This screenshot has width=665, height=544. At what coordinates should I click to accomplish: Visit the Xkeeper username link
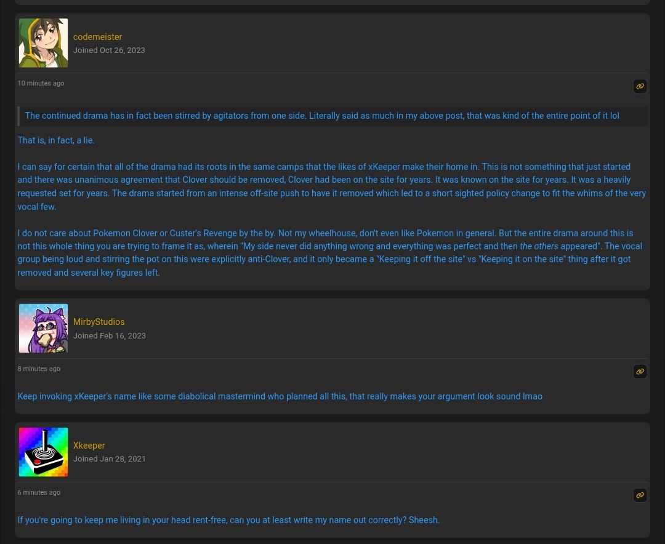[89, 446]
